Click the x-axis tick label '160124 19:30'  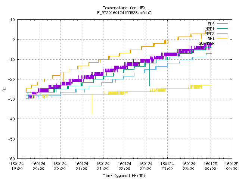pos(17,166)
